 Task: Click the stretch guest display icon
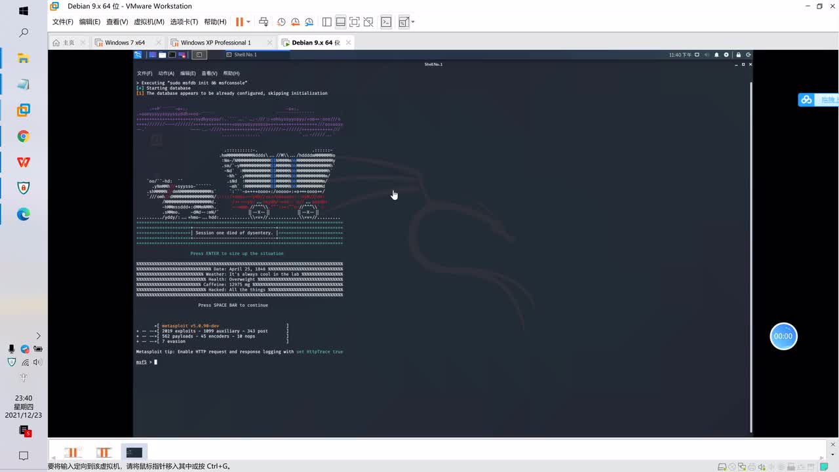pyautogui.click(x=403, y=22)
